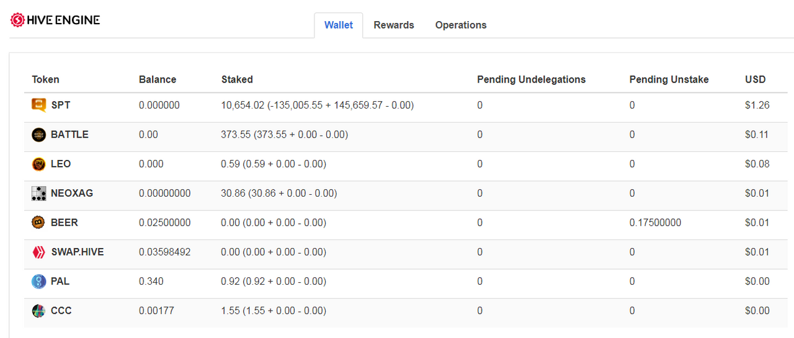The height and width of the screenshot is (338, 794).
Task: Click the BEER token icon
Action: 38,223
